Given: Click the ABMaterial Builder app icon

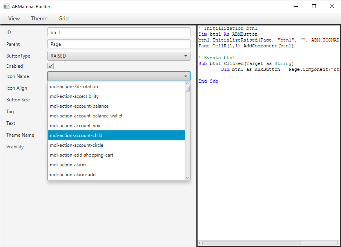Looking at the screenshot, I should [6, 6].
